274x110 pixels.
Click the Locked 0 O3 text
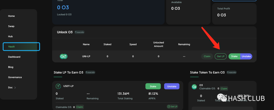click(x=64, y=14)
